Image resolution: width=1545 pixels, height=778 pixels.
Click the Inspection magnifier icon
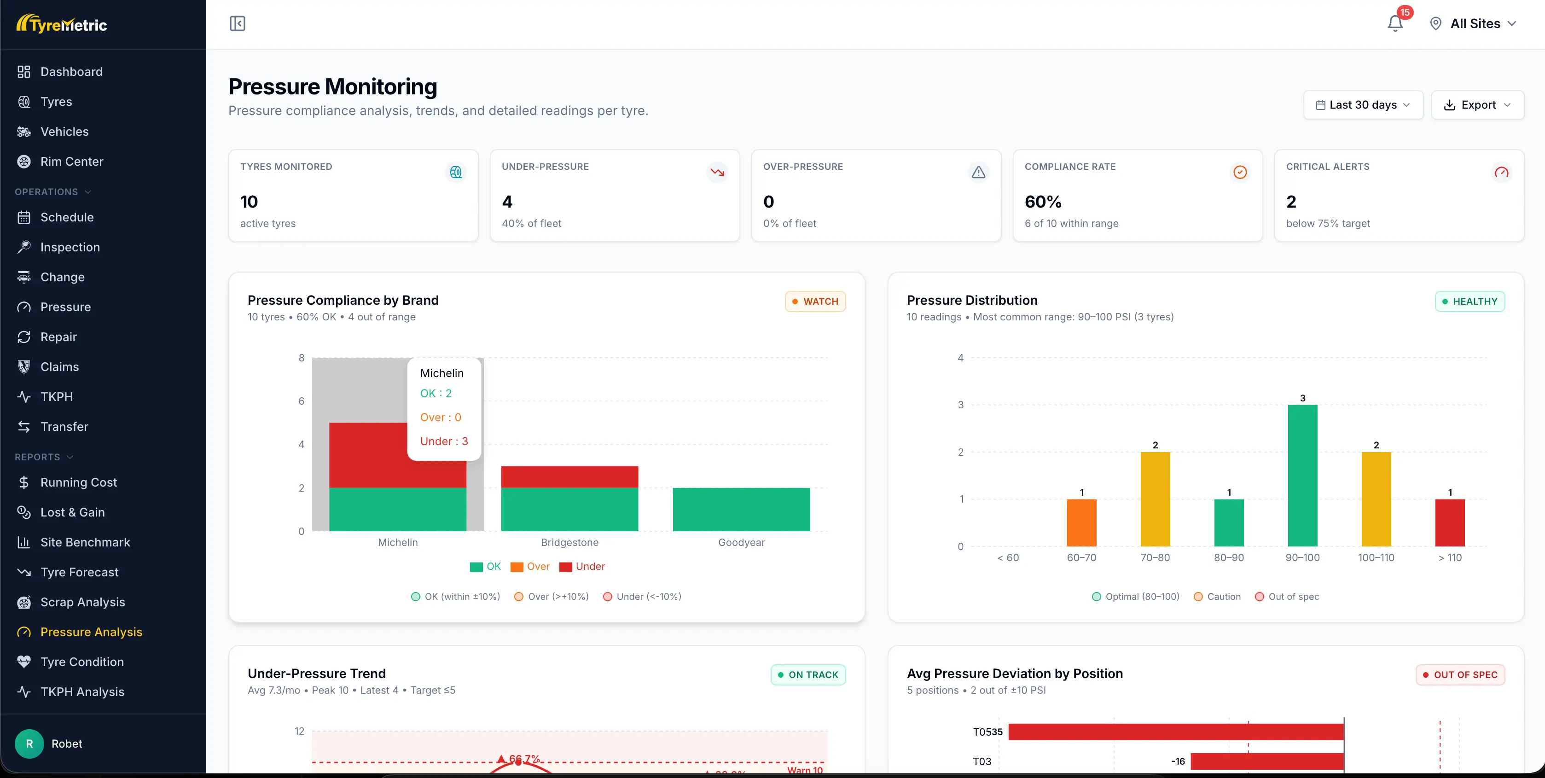[x=24, y=247]
